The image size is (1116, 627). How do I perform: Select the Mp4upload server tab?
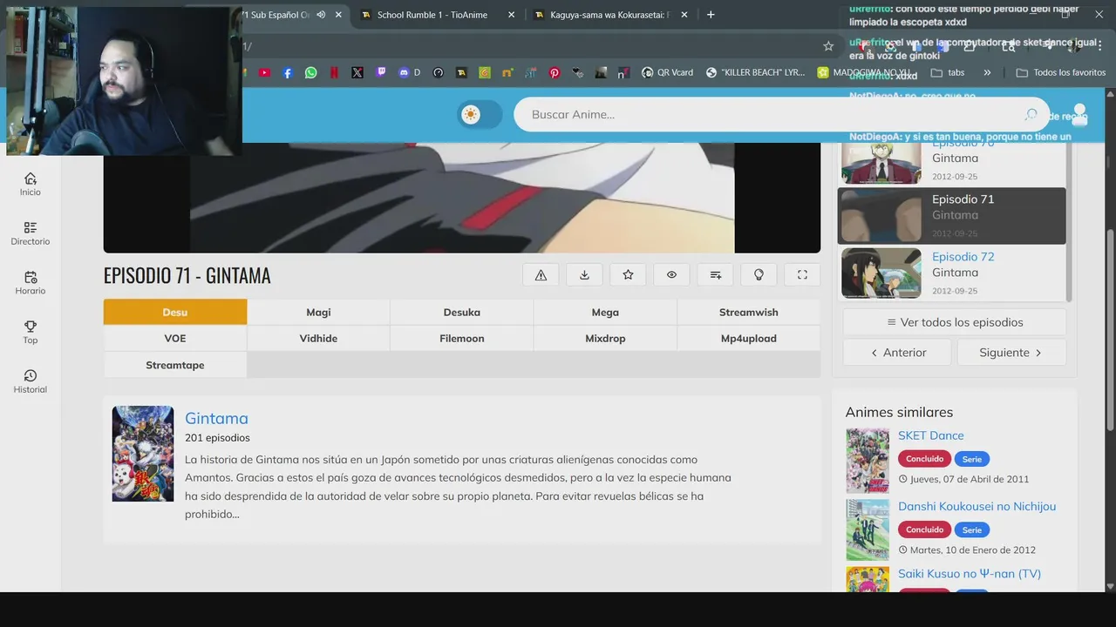pos(749,338)
